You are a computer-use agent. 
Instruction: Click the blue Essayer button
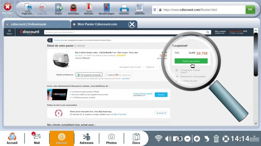coord(161,94)
